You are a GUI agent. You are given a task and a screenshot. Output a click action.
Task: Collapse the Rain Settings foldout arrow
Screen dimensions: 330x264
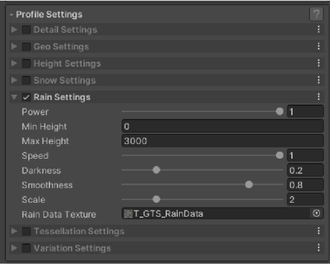(14, 97)
